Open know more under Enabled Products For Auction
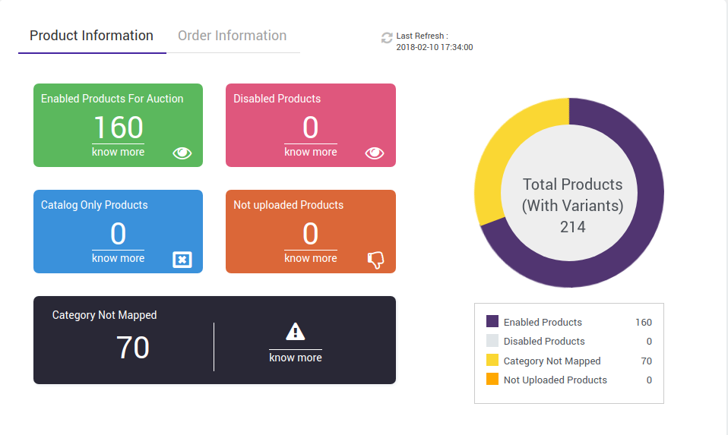The height and width of the screenshot is (435, 728). coord(118,152)
